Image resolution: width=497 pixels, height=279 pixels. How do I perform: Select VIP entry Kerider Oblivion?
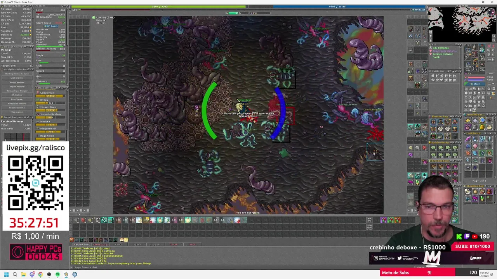(443, 54)
